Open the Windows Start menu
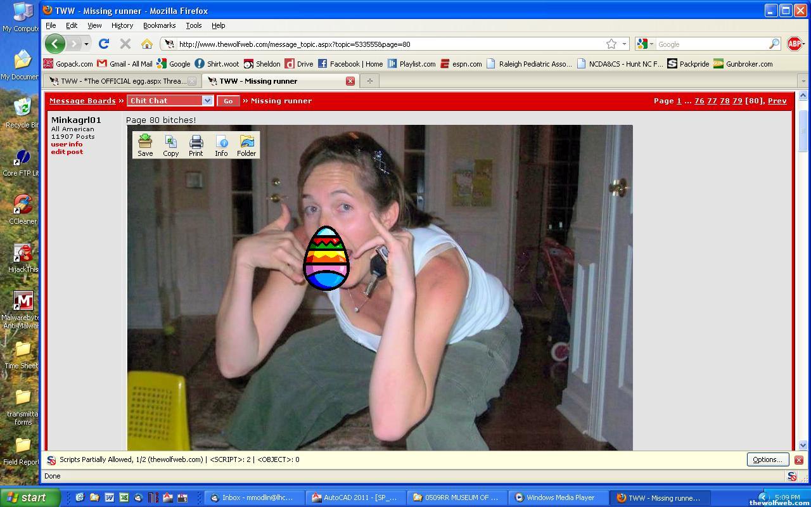Image resolution: width=811 pixels, height=507 pixels. tap(30, 497)
